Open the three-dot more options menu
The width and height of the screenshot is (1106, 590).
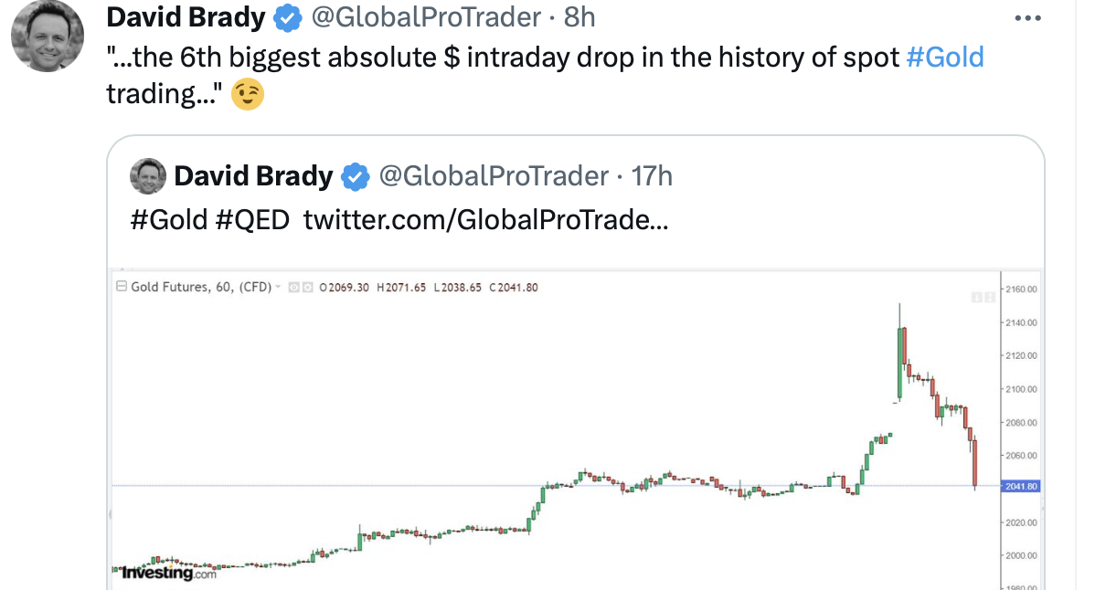click(x=1028, y=17)
